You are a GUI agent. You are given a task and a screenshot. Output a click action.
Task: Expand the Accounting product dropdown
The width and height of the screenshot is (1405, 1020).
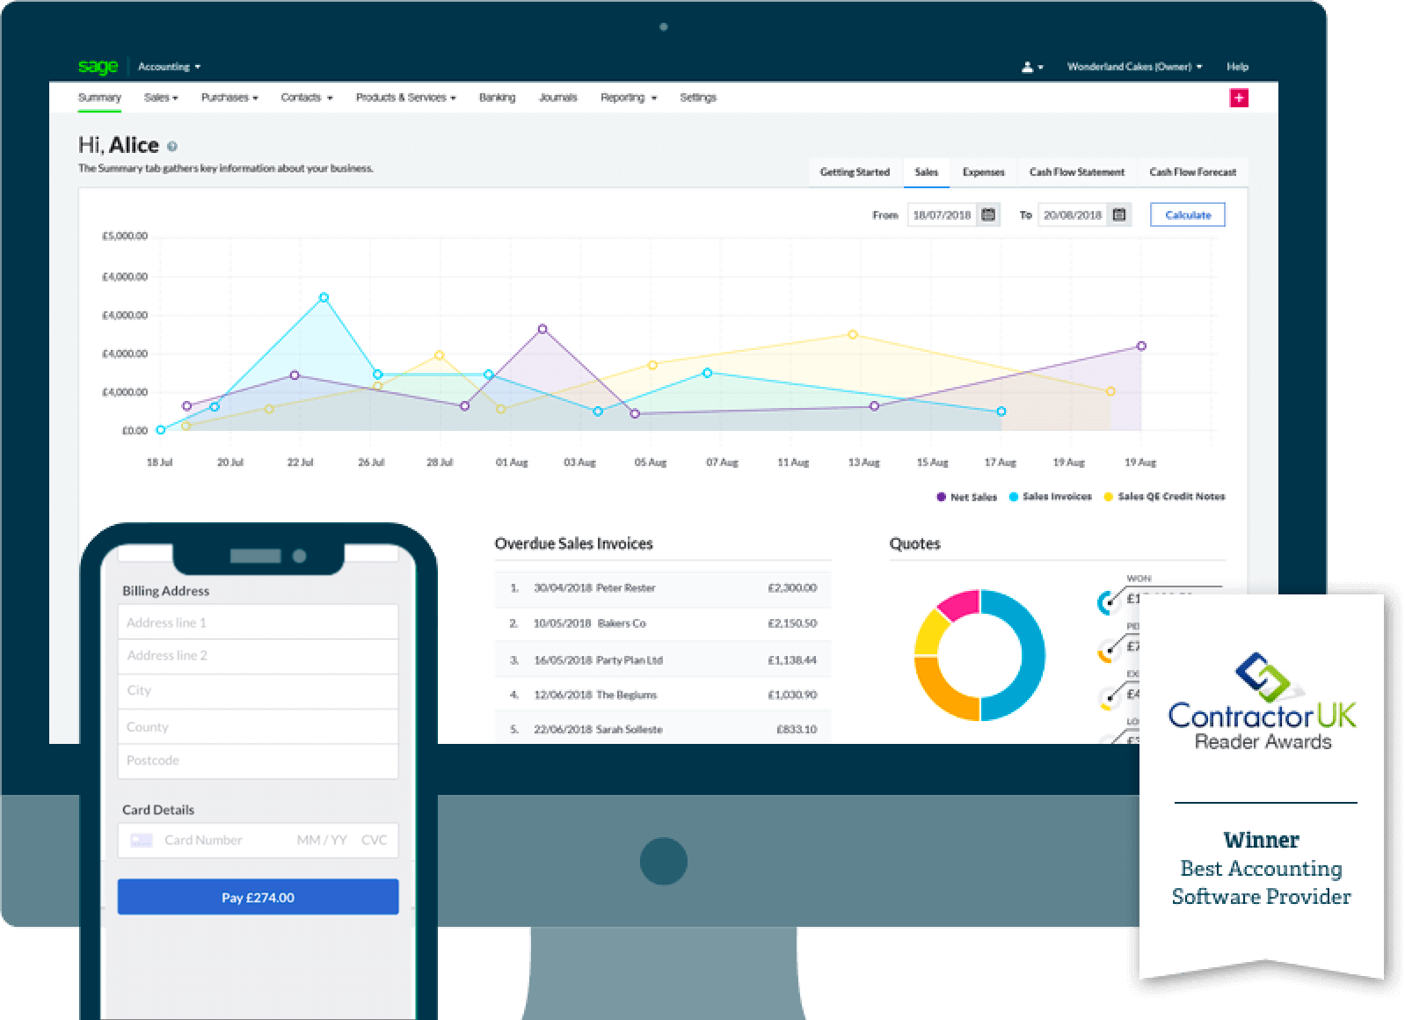point(169,67)
